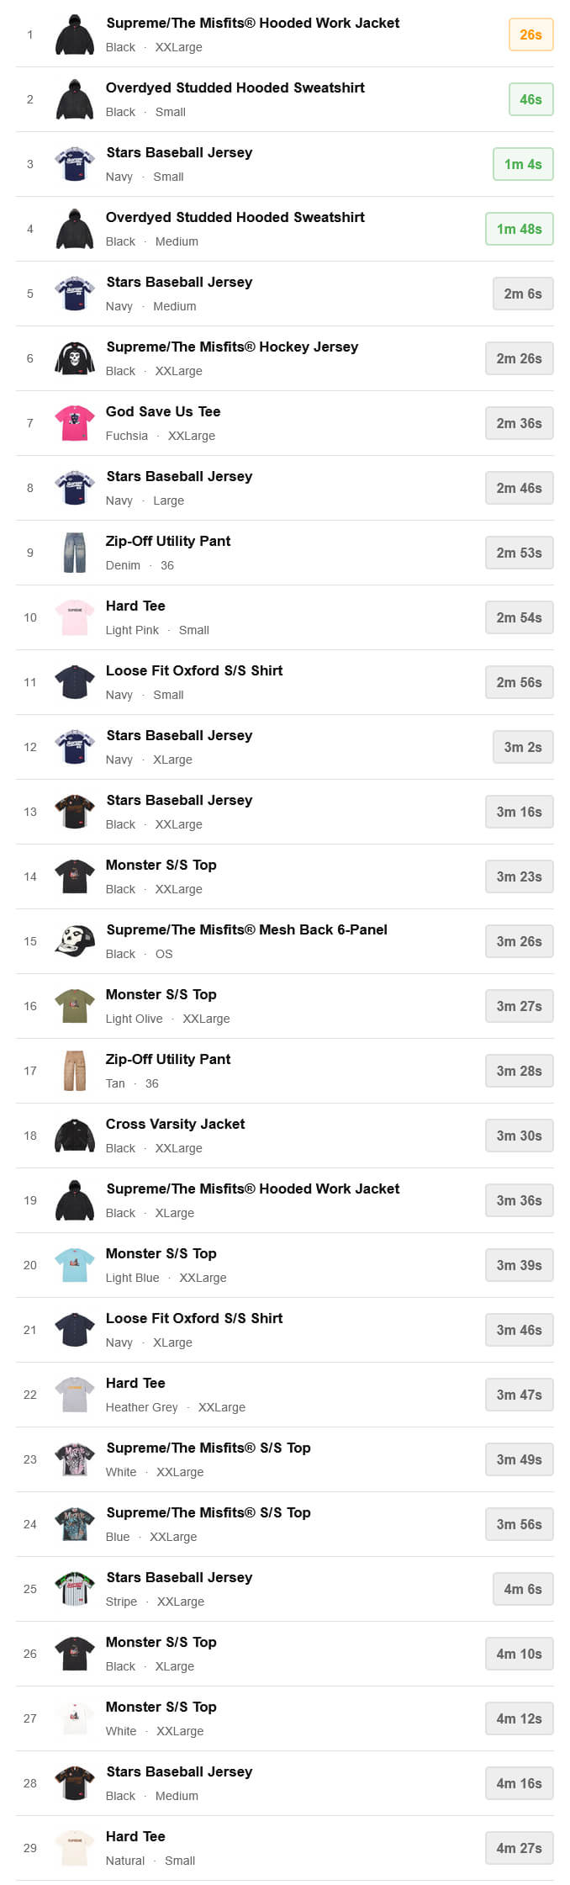This screenshot has height=1885, width=570.
Task: Open White Supreme/The Misfits S/S Top title
Action: pos(208,1448)
